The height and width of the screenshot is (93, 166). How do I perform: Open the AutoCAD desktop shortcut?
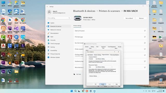(3, 47)
